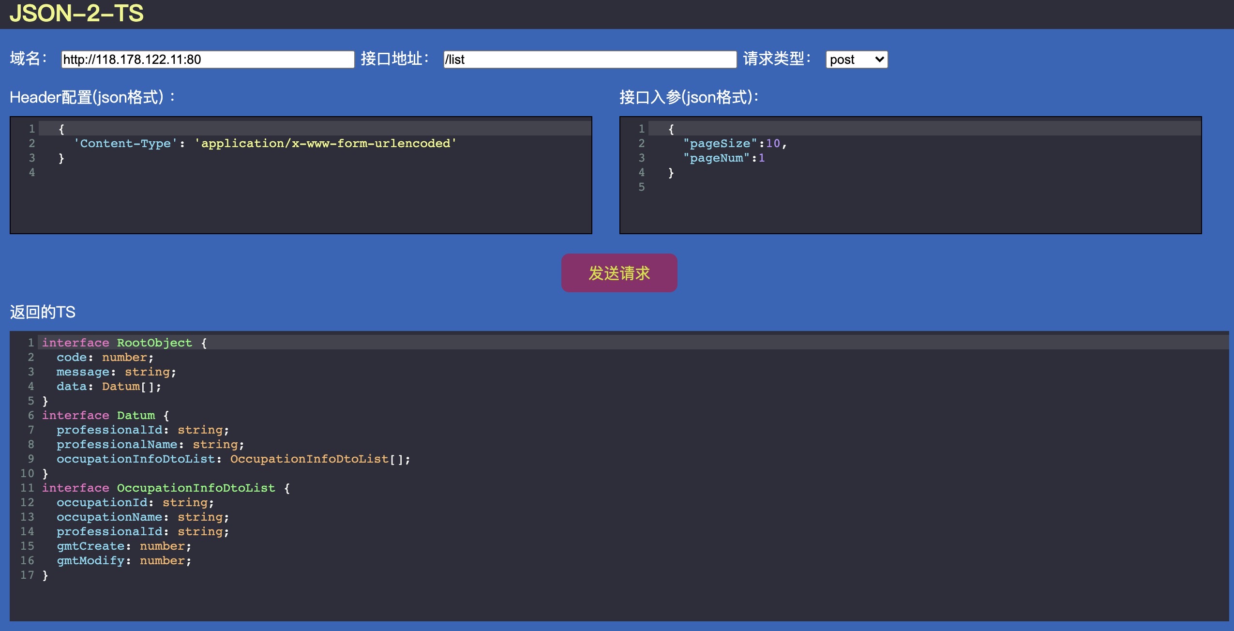The height and width of the screenshot is (631, 1234).
Task: Click line number 9 in TS output gutter
Action: 30,459
